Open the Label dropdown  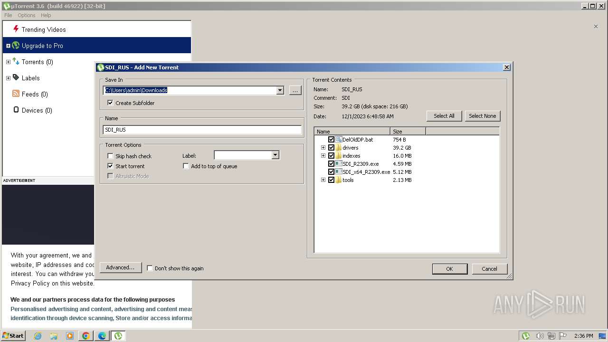275,155
